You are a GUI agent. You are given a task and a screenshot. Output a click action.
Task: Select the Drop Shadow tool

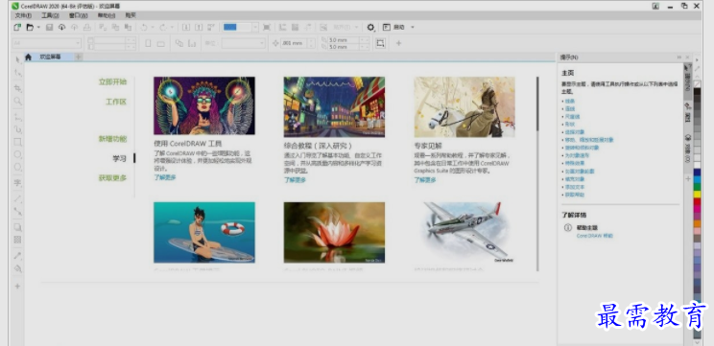click(18, 227)
